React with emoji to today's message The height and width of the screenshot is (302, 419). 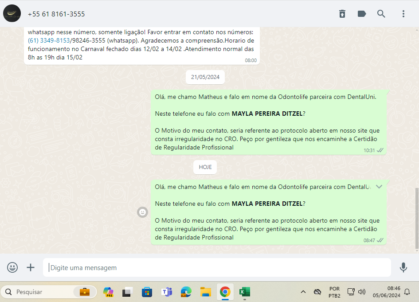click(142, 212)
